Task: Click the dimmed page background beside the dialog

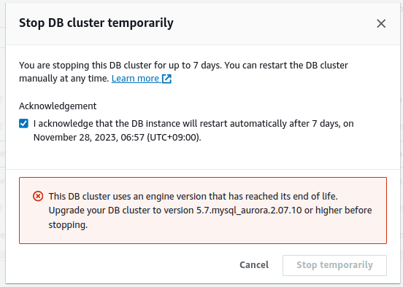Action: click(2, 154)
